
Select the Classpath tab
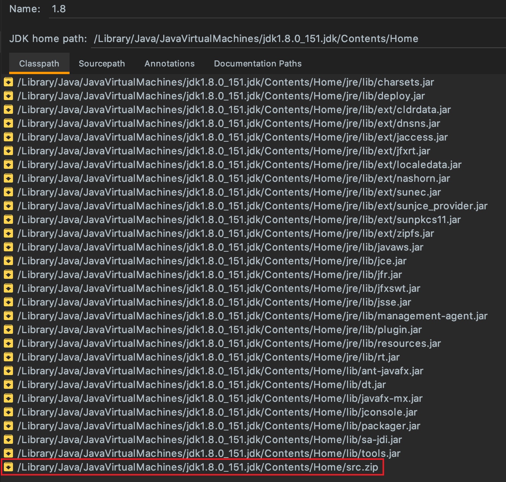coord(39,63)
